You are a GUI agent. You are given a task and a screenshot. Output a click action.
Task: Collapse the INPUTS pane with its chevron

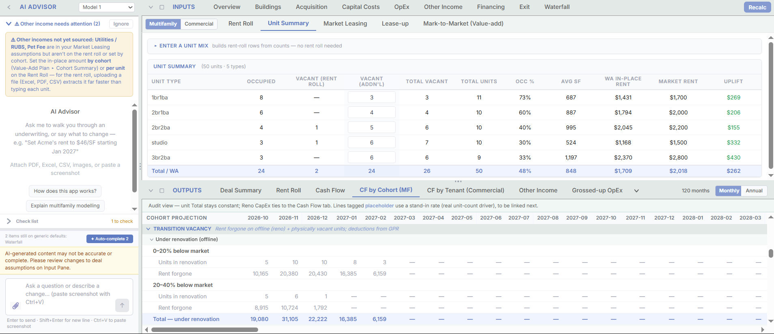[x=151, y=7]
